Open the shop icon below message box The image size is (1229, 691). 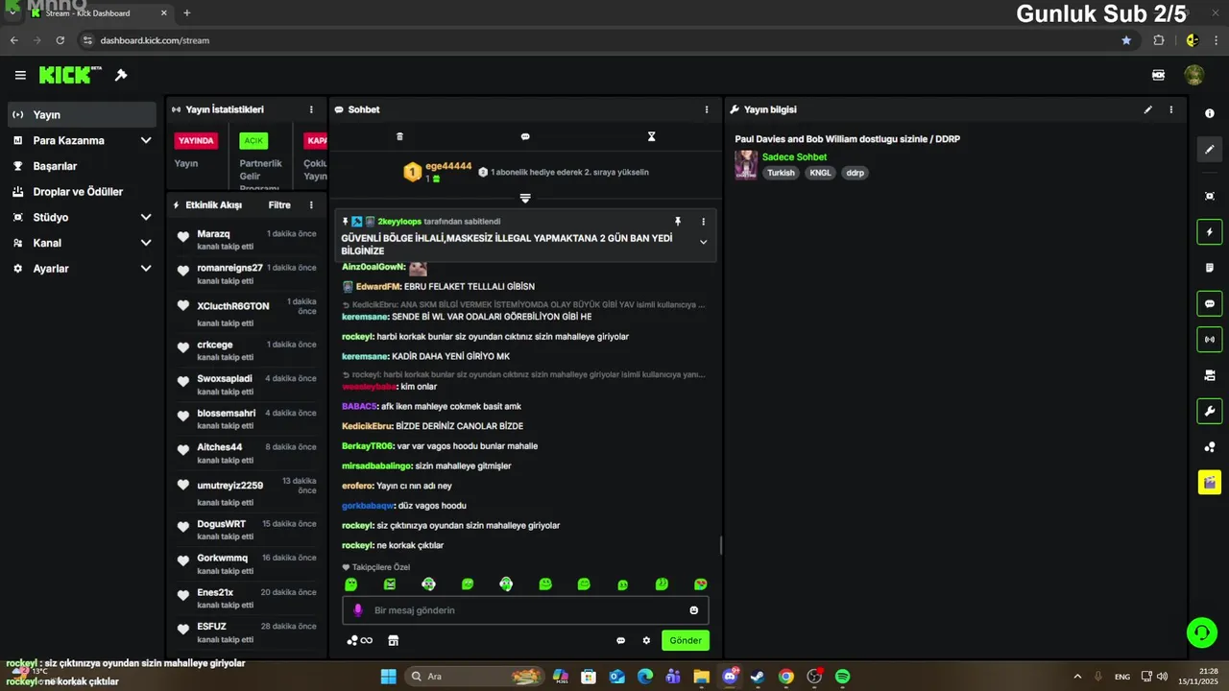click(393, 640)
